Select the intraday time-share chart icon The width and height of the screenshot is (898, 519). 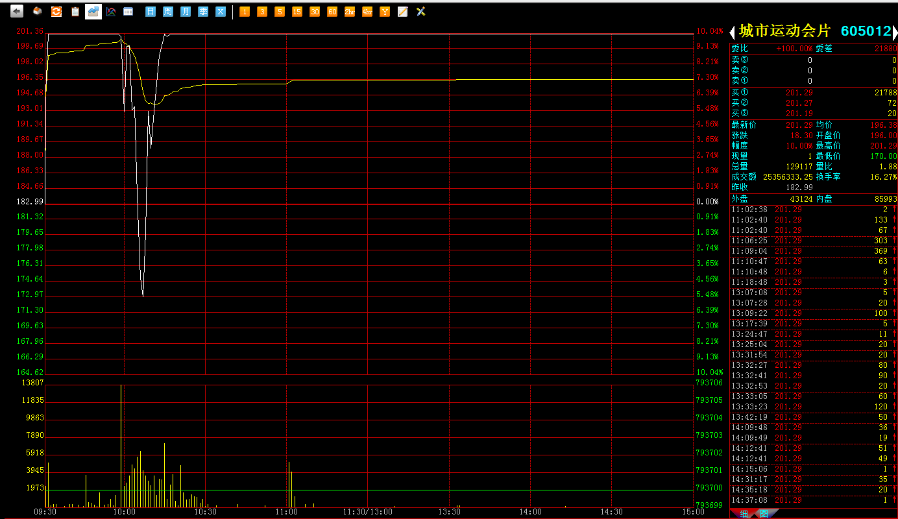click(93, 11)
